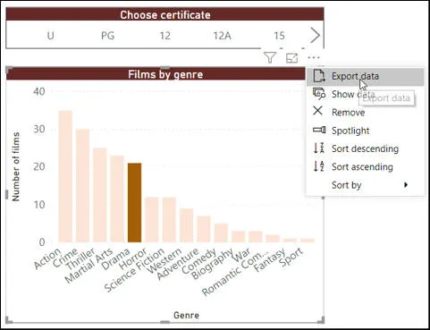This screenshot has height=330, width=430.
Task: Click the Number of films axis title
Action: coord(15,166)
